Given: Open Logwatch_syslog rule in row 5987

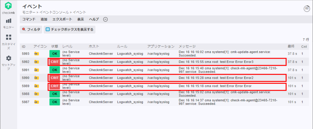Looking at the screenshot, I should tap(130, 102).
